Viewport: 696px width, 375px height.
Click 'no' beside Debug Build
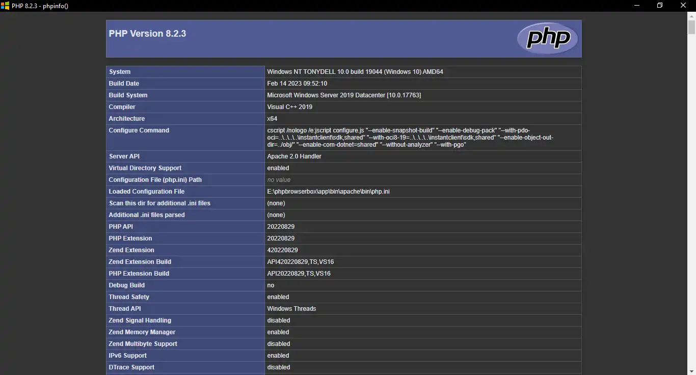pyautogui.click(x=271, y=285)
